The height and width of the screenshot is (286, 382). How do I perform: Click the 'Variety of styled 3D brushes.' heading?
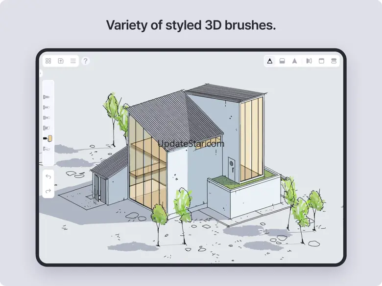pyautogui.click(x=191, y=25)
